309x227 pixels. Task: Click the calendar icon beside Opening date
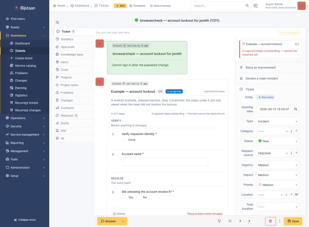pos(295,109)
